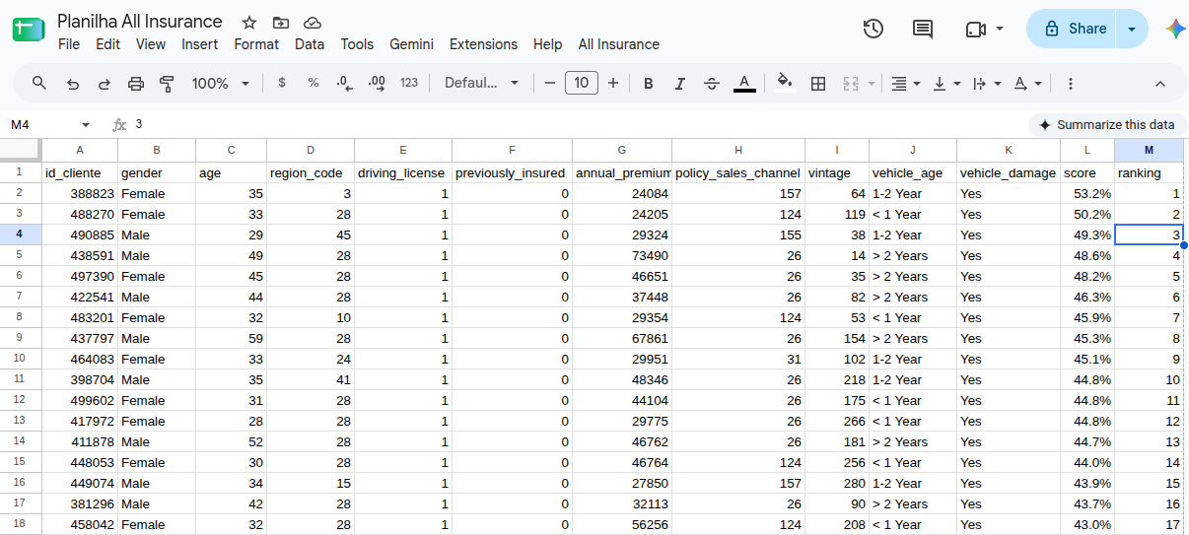Open the comments icon
Image resolution: width=1189 pixels, height=535 pixels.
[x=923, y=29]
